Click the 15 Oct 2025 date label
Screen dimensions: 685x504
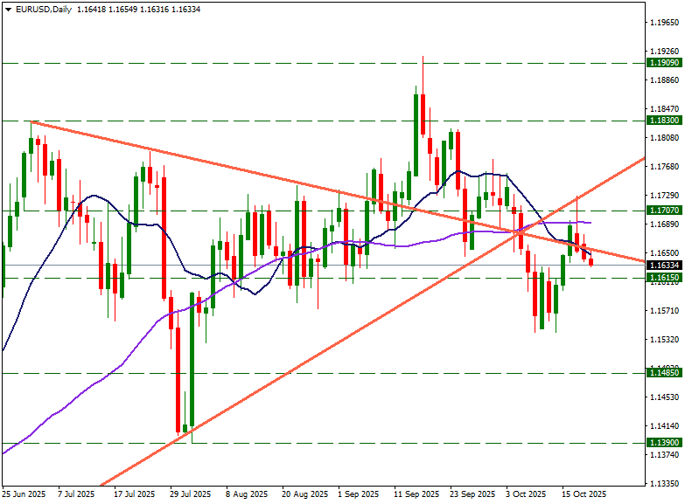pos(584,494)
